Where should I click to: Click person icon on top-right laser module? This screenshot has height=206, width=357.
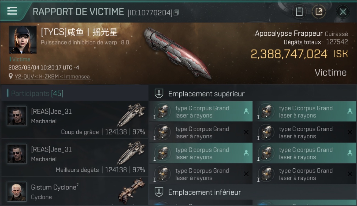(350, 111)
